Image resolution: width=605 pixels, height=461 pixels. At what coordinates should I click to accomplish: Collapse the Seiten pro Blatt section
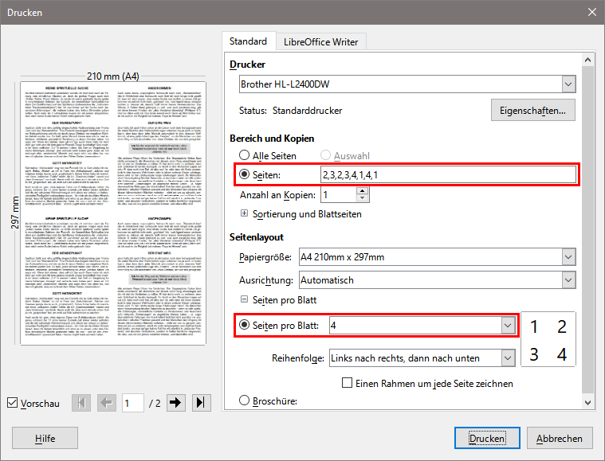coord(245,299)
